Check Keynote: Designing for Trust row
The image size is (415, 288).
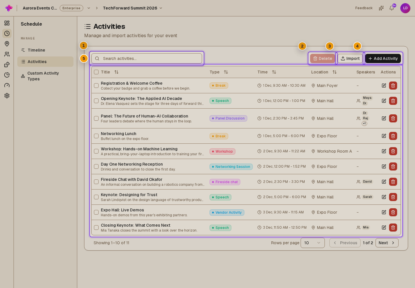click(96, 197)
